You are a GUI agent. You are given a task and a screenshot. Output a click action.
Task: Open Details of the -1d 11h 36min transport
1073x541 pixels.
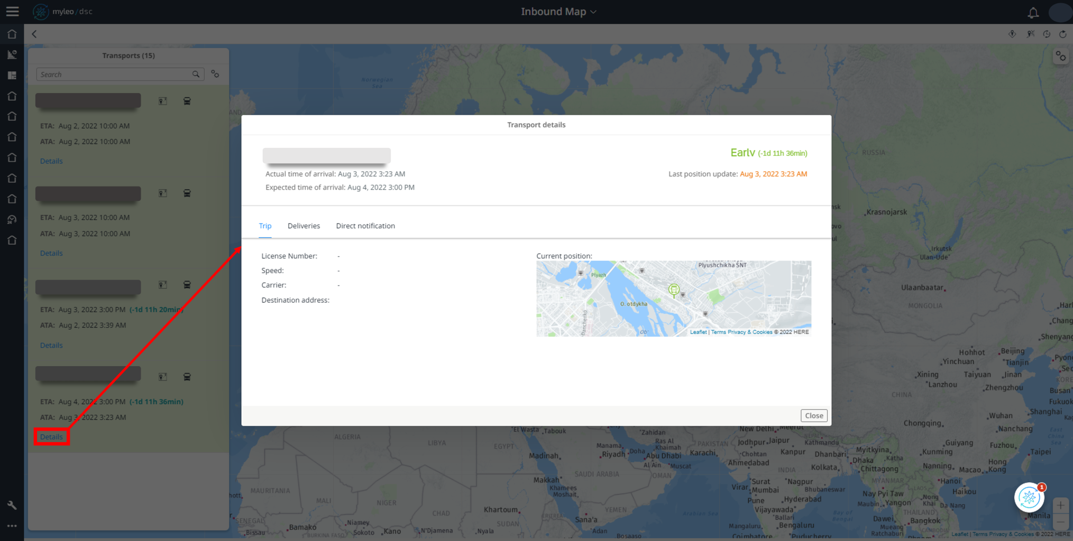point(51,437)
